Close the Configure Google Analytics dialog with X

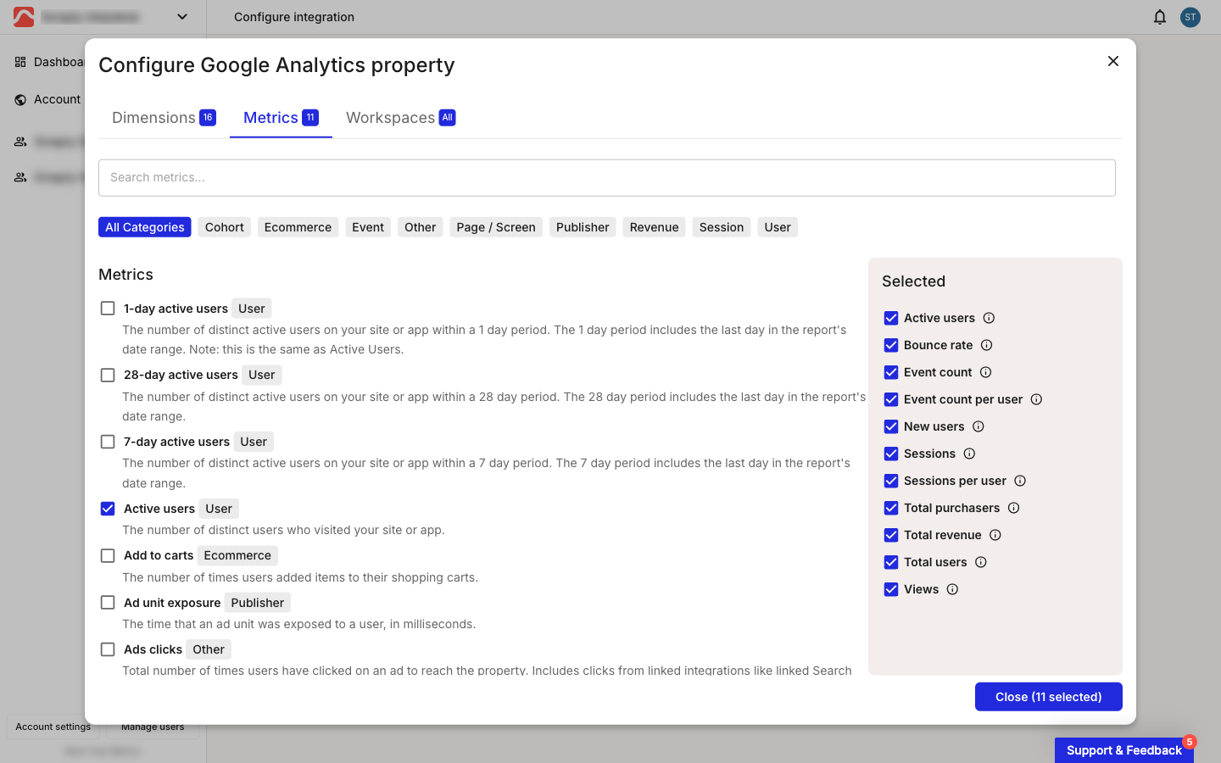point(1113,61)
